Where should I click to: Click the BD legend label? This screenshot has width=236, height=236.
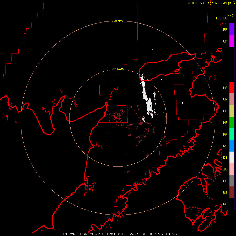pyautogui.click(x=225, y=111)
